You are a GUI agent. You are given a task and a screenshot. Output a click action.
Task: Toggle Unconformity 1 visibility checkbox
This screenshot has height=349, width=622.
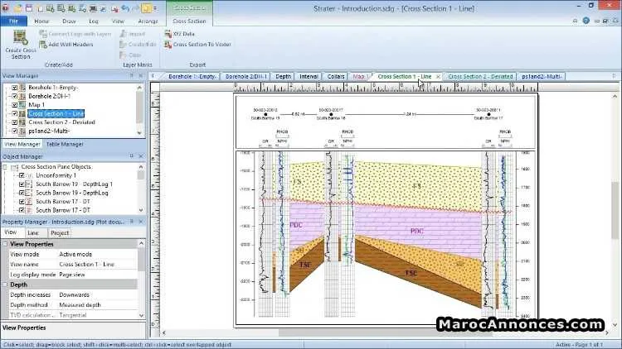coord(22,175)
